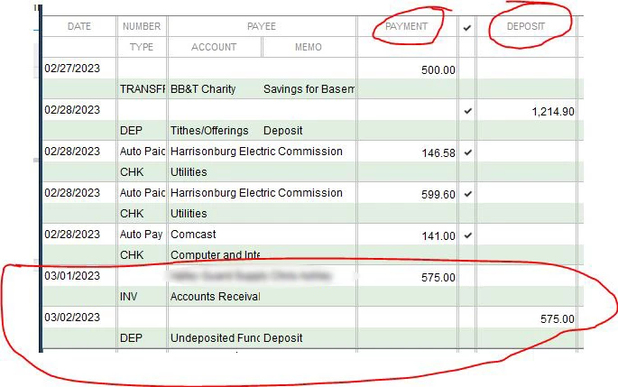Select the Comcast payee field
This screenshot has height=387, width=618.
(193, 234)
